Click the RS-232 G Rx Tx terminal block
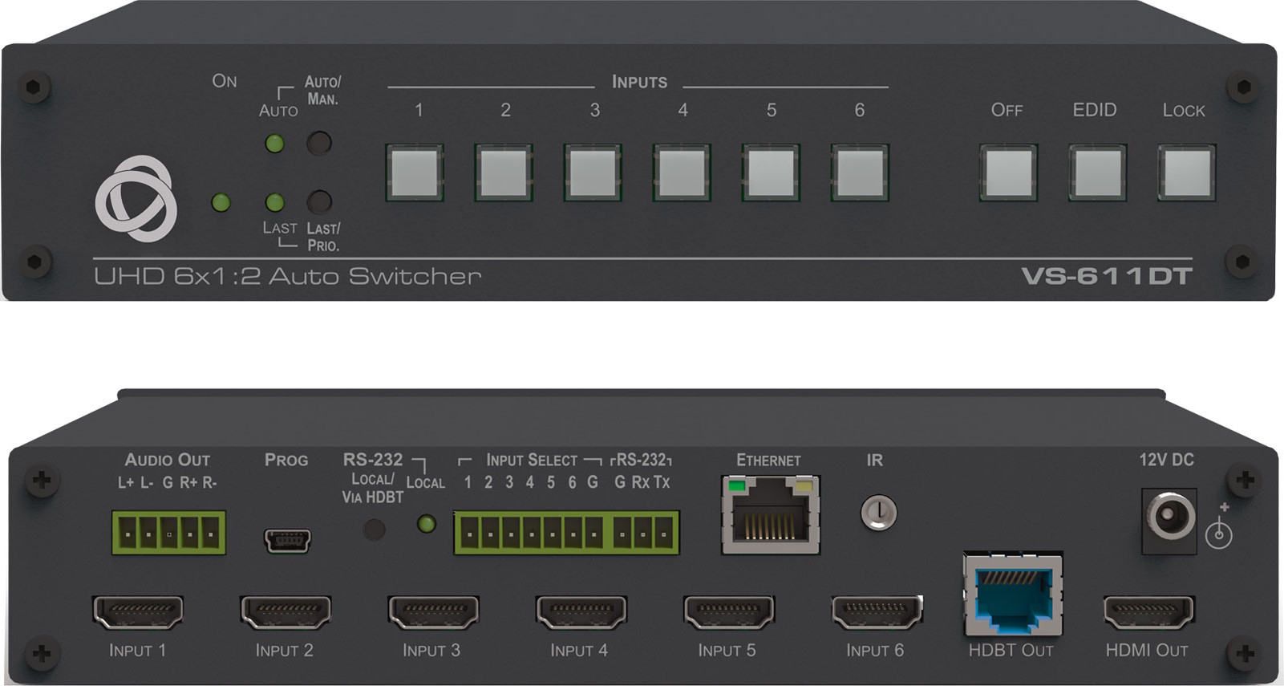1284x686 pixels. click(x=644, y=533)
